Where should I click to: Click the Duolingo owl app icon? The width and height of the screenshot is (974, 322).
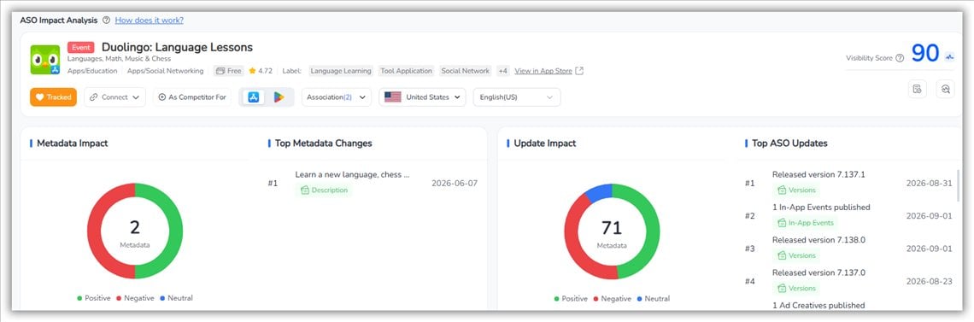tap(45, 60)
